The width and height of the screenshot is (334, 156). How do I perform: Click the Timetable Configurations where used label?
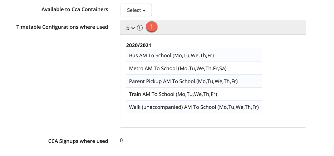coord(62,27)
